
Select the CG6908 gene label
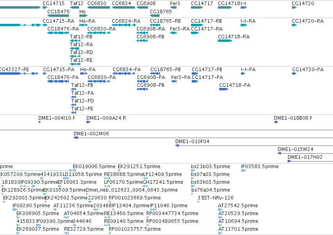pyautogui.click(x=146, y=4)
